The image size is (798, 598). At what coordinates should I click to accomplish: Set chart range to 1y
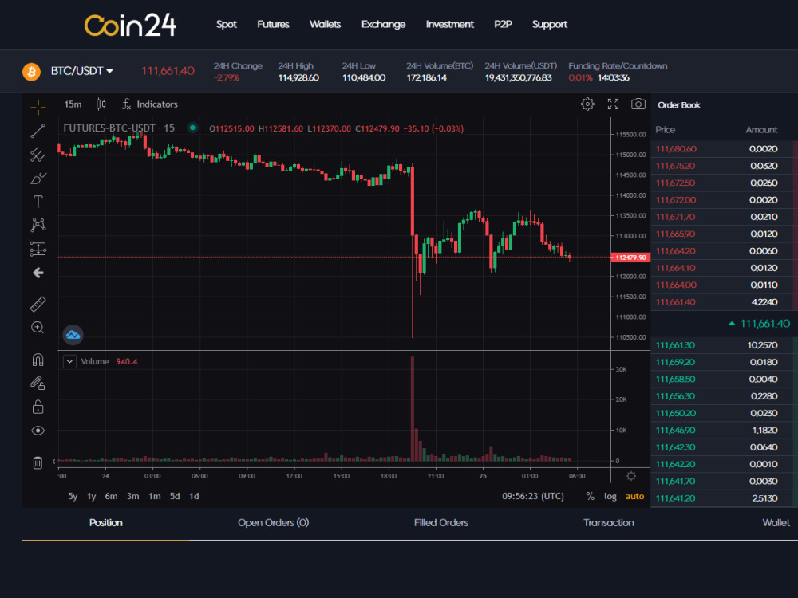(92, 496)
